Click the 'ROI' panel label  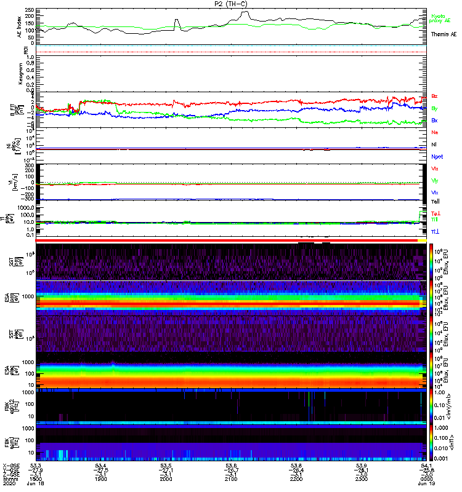(x=26, y=50)
